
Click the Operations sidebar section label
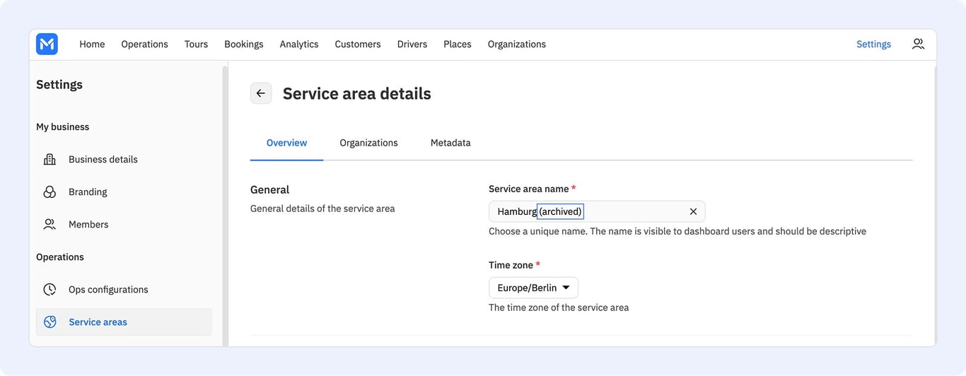point(60,257)
